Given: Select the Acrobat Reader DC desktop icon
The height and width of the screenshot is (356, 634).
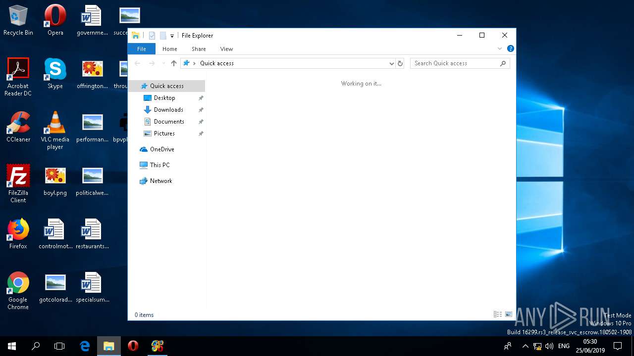Looking at the screenshot, I should click(18, 77).
